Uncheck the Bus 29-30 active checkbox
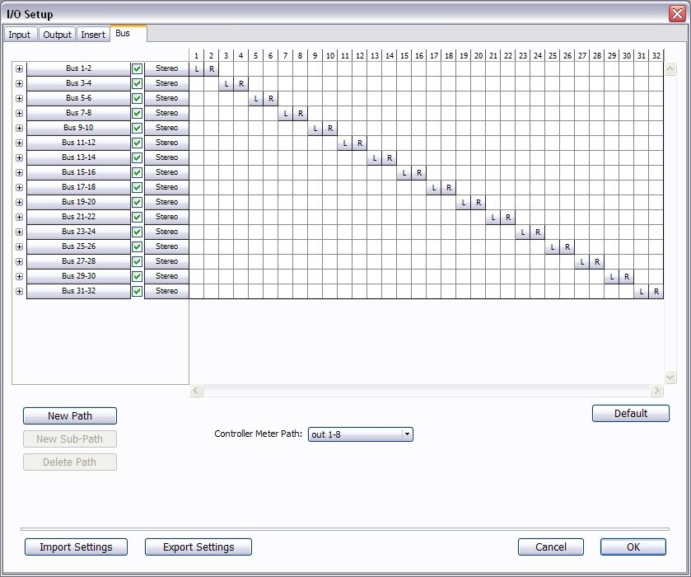 pos(137,277)
